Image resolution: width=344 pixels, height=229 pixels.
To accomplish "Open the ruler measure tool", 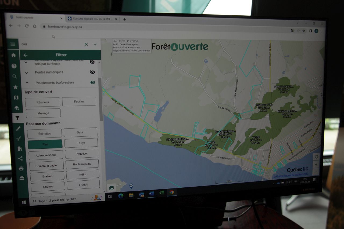I will click(18, 129).
